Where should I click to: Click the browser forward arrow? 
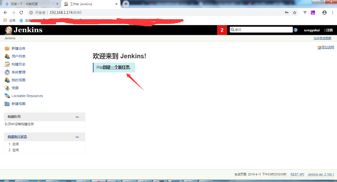click(13, 12)
